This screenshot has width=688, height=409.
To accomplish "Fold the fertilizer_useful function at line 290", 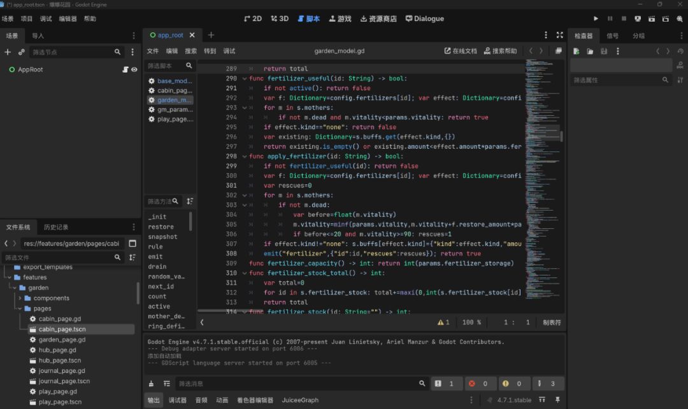I will point(245,79).
